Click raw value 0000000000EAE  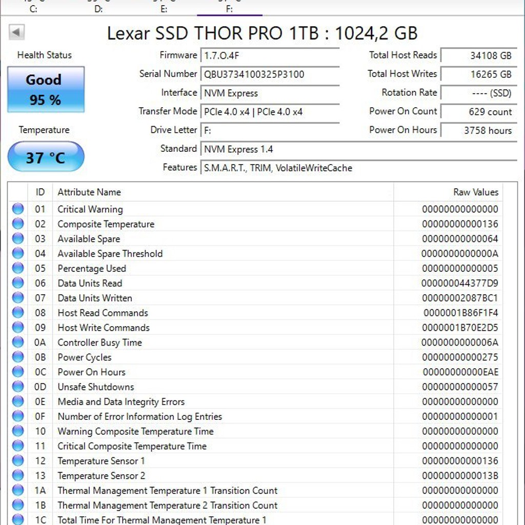[460, 372]
